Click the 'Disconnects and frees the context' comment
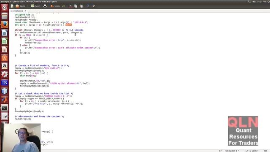270x152 pixels. coord(39,117)
